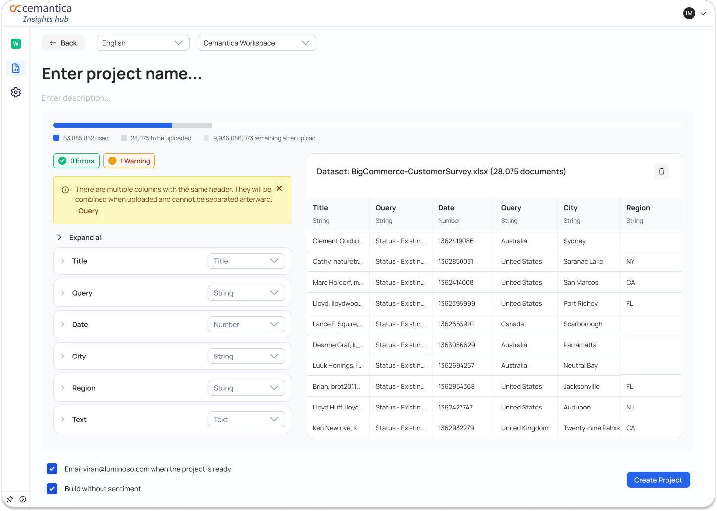Viewport: 717px width, 511px height.
Task: Open the Query field type dropdown
Action: click(247, 293)
